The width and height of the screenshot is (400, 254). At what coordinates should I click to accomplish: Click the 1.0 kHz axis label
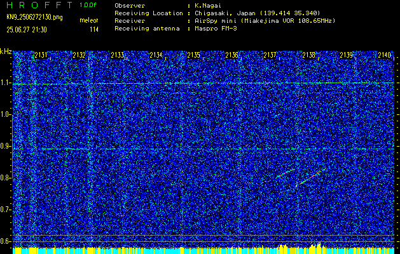point(4,114)
